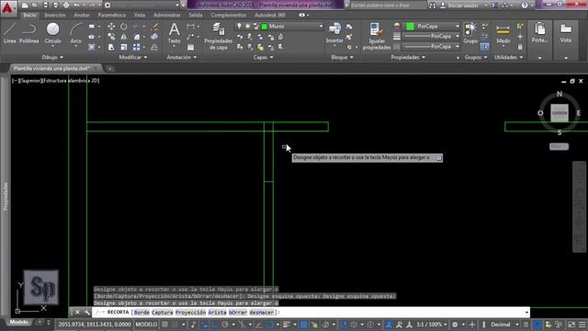Click the Erase tool in Modificar
This screenshot has height=331, width=588.
154,27
